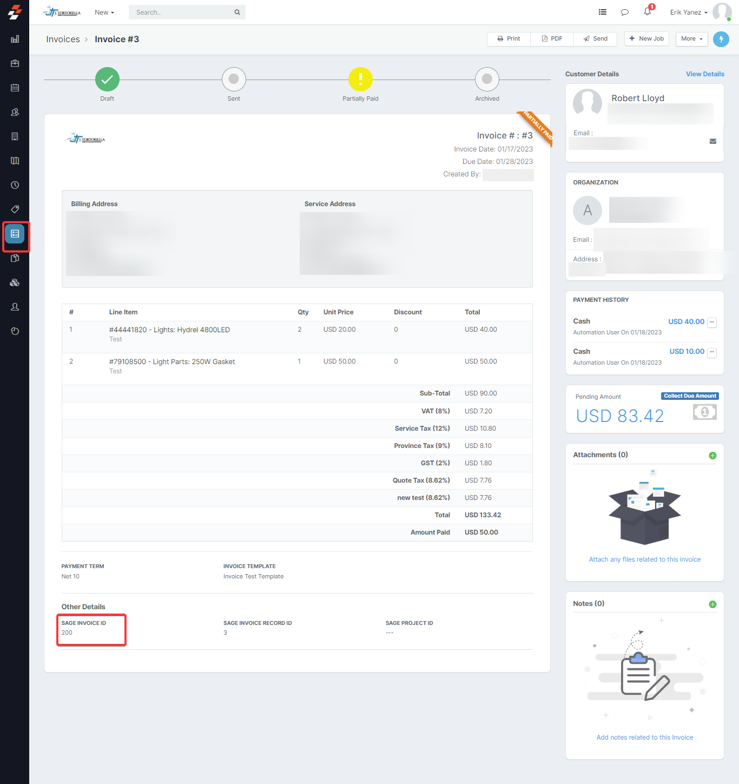This screenshot has height=784, width=739.
Task: Click the Partially Paid status step
Action: pyautogui.click(x=360, y=80)
